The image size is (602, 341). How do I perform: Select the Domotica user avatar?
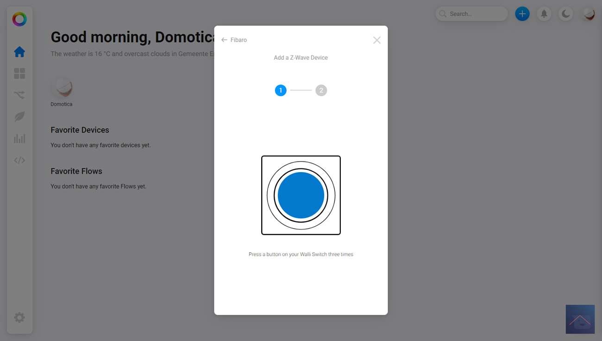[62, 87]
